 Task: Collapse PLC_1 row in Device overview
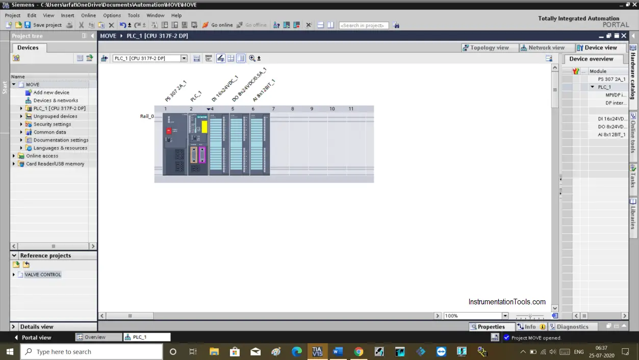click(593, 87)
